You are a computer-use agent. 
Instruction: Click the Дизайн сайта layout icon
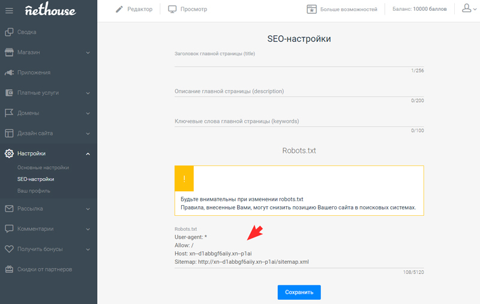[x=9, y=133]
